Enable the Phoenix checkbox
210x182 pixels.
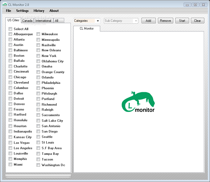pyautogui.click(x=38, y=88)
